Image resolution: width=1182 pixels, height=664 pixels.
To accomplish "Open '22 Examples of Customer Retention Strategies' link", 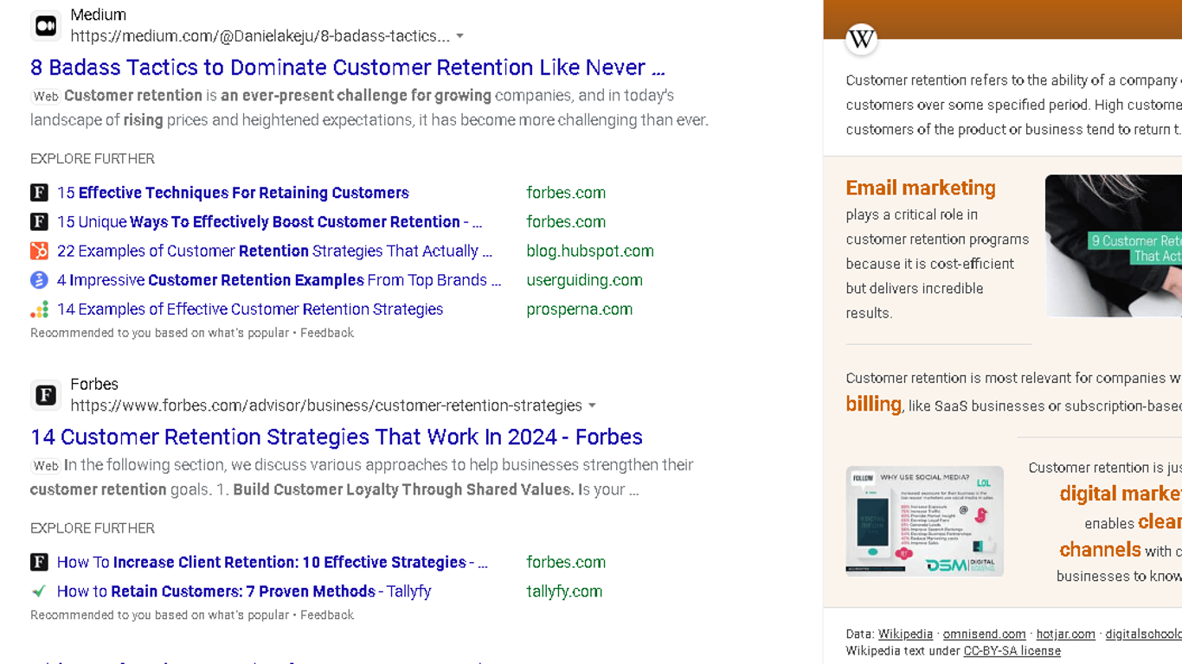I will [x=273, y=251].
